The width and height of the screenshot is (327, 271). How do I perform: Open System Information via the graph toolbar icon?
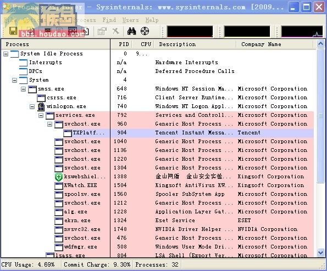[x=48, y=31]
